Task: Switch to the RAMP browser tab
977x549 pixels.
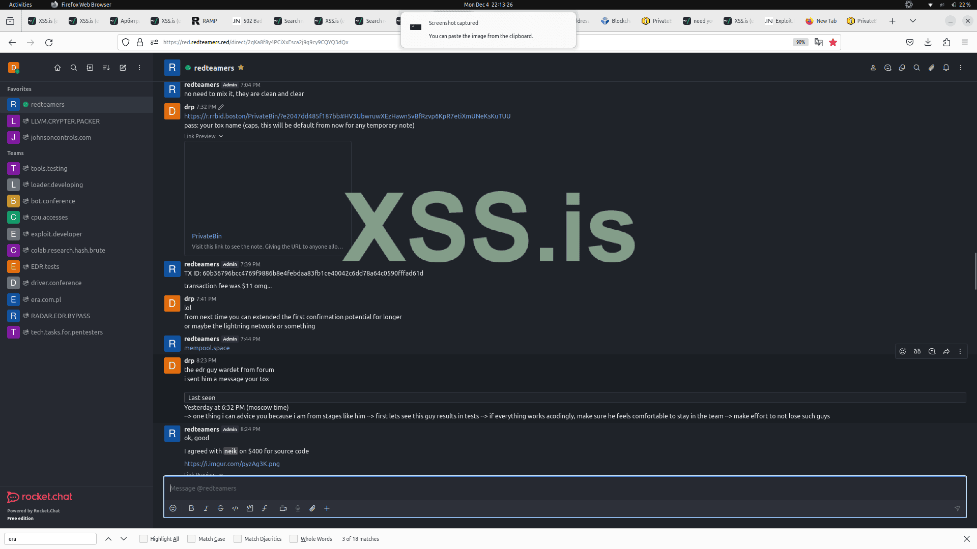Action: pos(205,21)
